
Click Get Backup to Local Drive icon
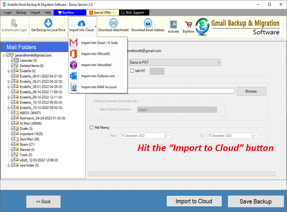pyautogui.click(x=48, y=23)
